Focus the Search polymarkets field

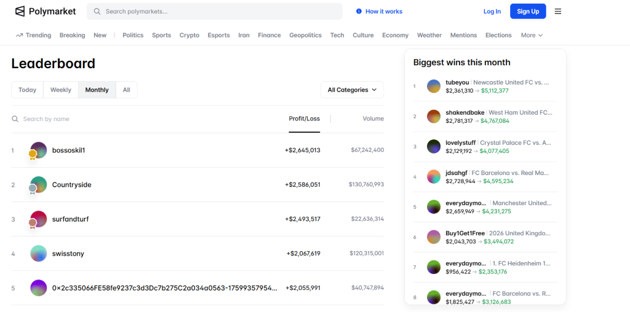click(215, 11)
